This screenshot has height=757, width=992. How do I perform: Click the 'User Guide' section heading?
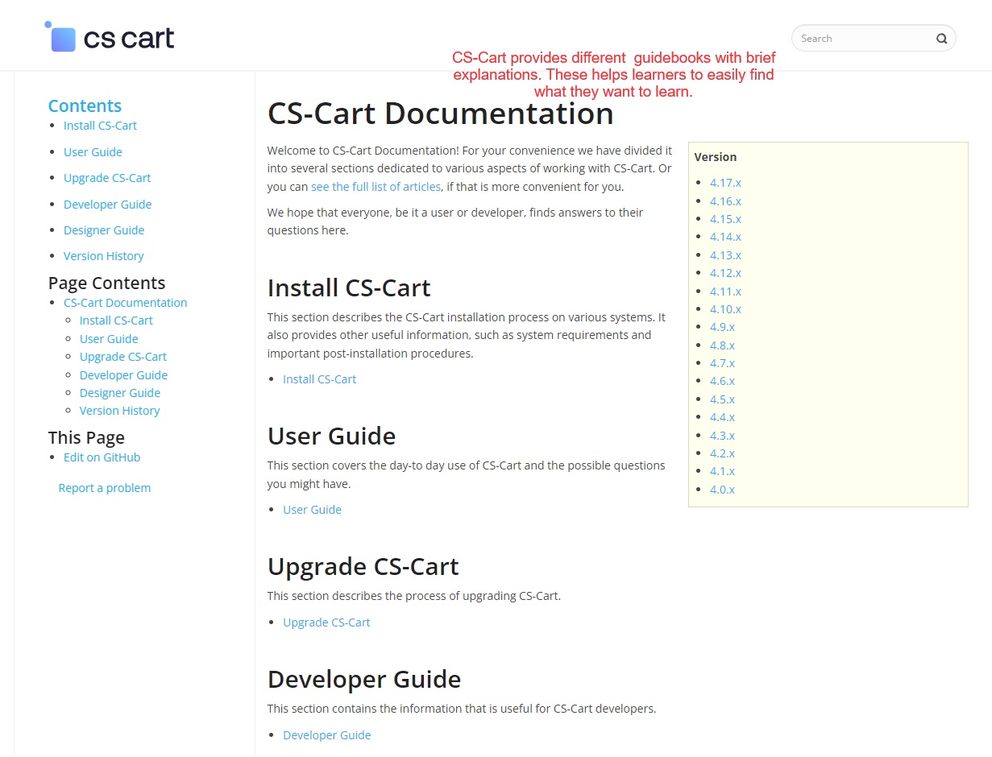[x=331, y=436]
